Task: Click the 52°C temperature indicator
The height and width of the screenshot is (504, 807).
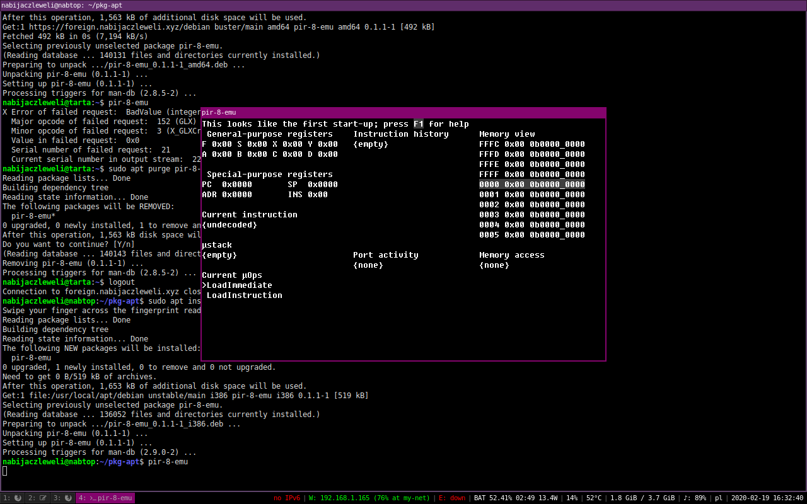Action: [595, 498]
